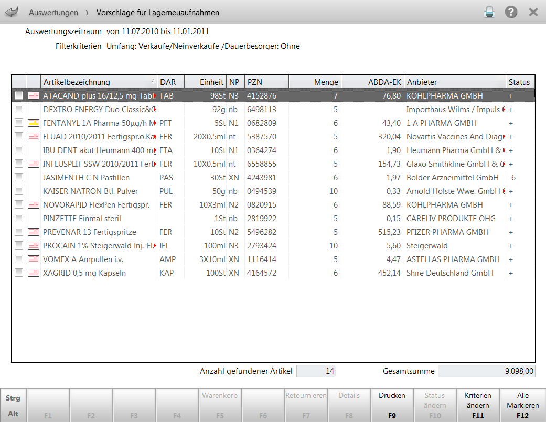546x422 pixels.
Task: Tick checkbox for XAGRID 0,5 mg Kapseln
Action: click(x=19, y=273)
